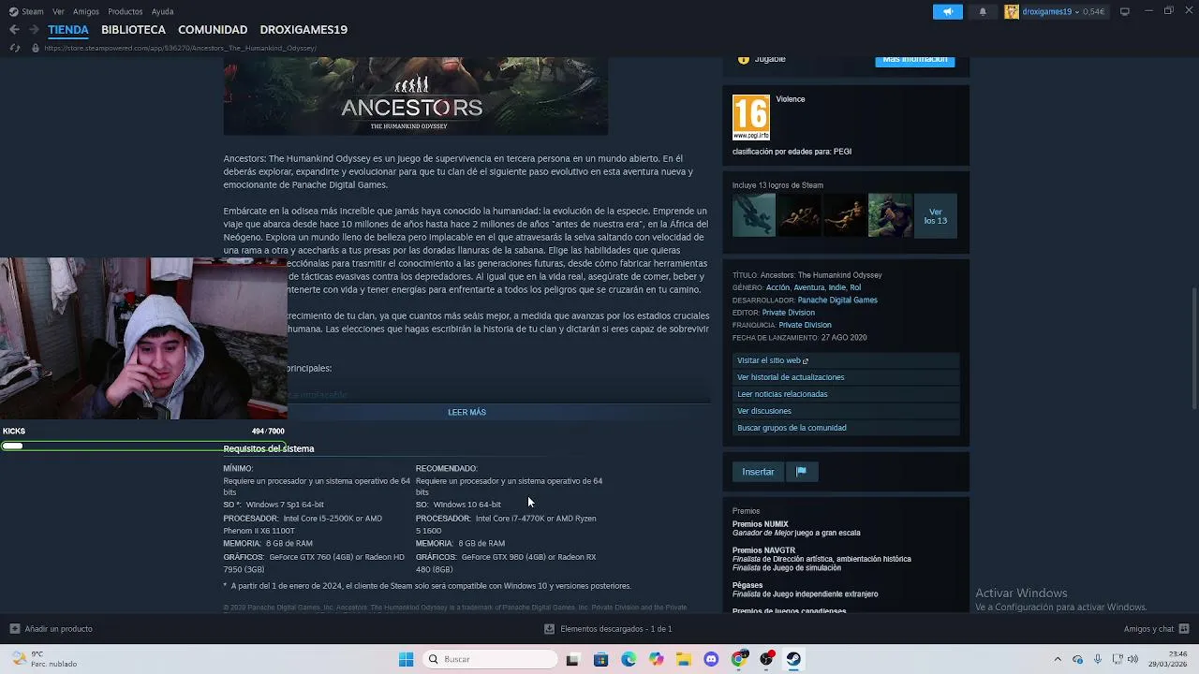Open the second Steam achievement thumbnail
1199x674 pixels.
[x=799, y=216]
